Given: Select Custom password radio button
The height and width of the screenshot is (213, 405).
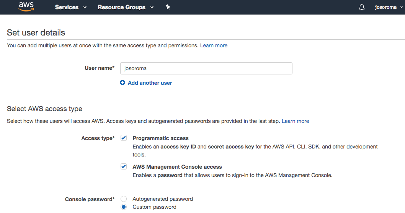Looking at the screenshot, I should pos(124,207).
